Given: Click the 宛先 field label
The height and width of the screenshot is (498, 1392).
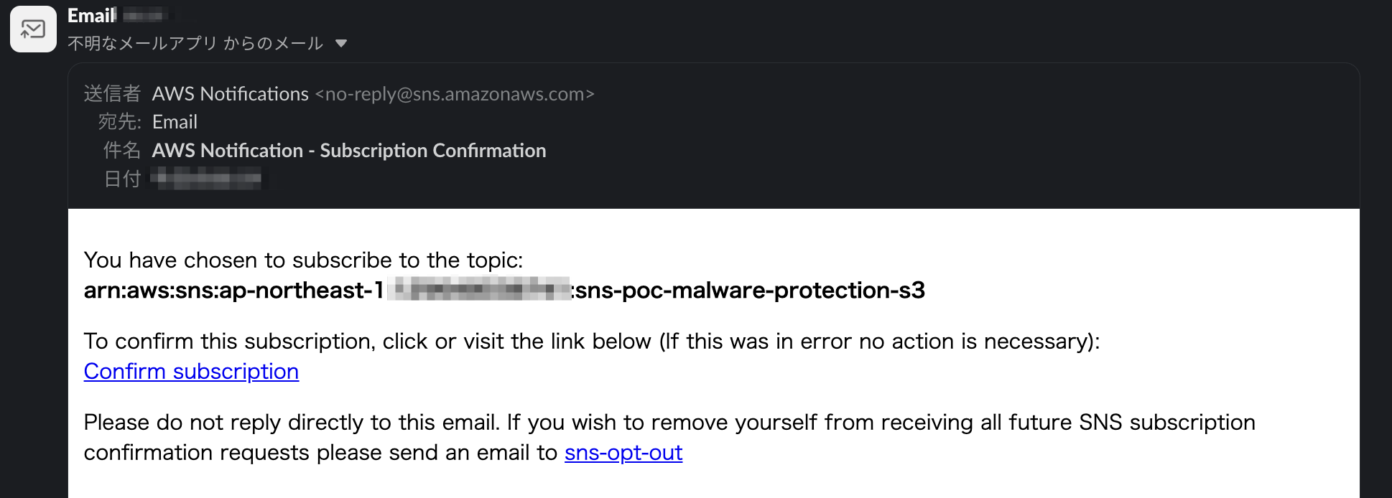Looking at the screenshot, I should click(119, 122).
